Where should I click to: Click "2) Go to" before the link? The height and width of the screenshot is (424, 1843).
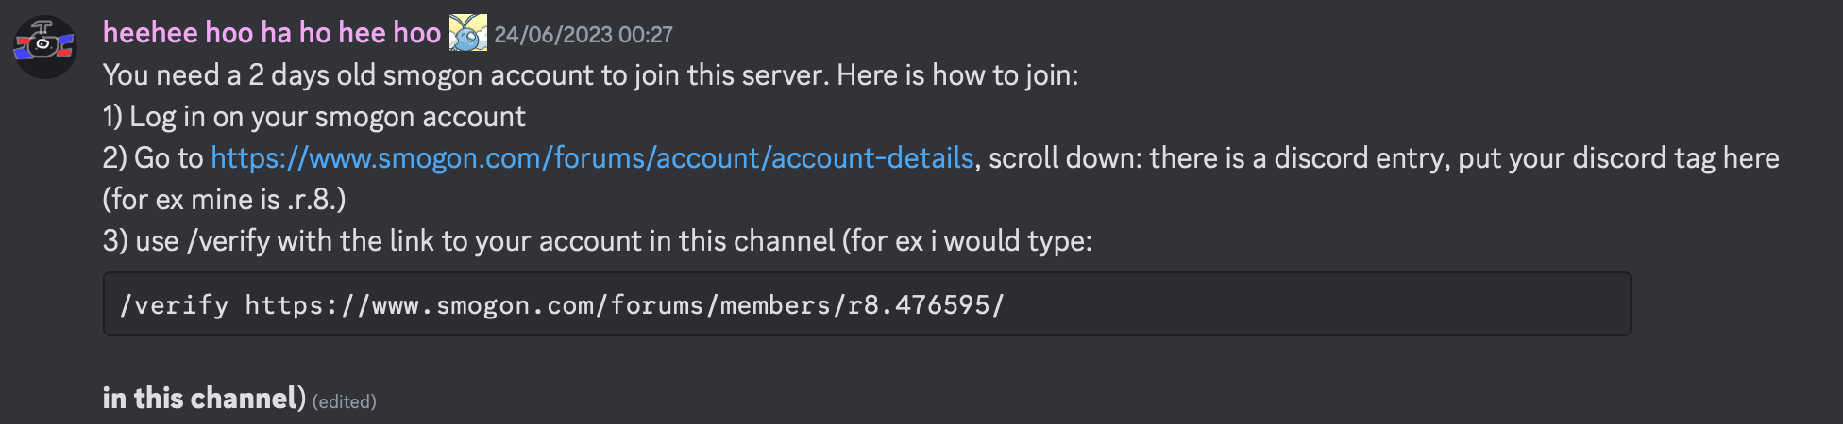pyautogui.click(x=153, y=157)
